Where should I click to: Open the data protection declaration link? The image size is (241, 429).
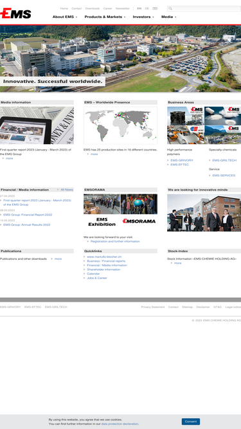tap(120, 424)
